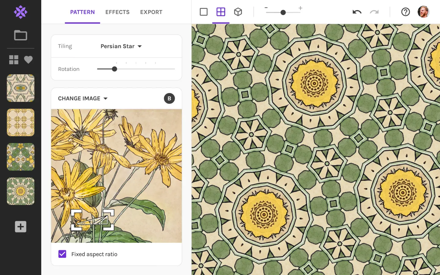Switch to single tile view icon

[204, 12]
